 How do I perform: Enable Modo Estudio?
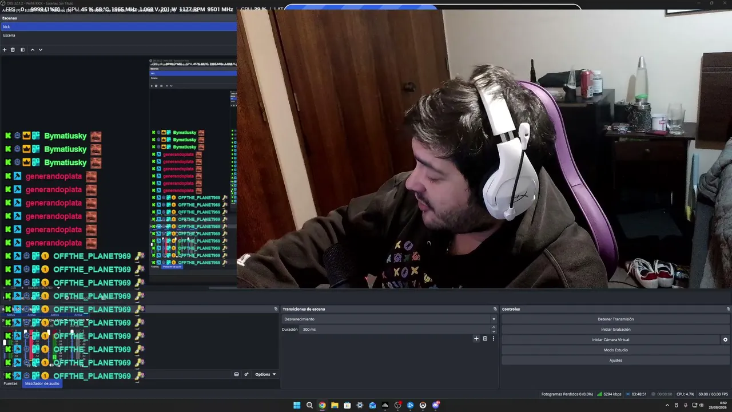(x=615, y=350)
